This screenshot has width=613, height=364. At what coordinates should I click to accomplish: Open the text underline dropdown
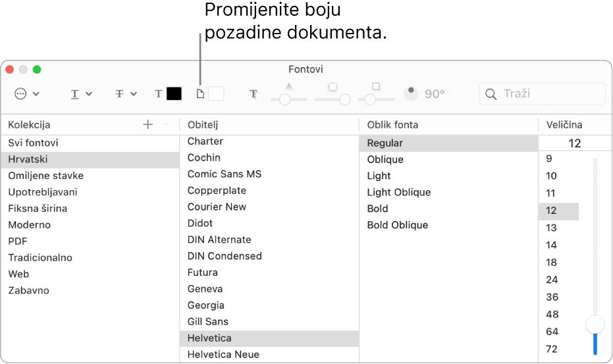pos(81,94)
